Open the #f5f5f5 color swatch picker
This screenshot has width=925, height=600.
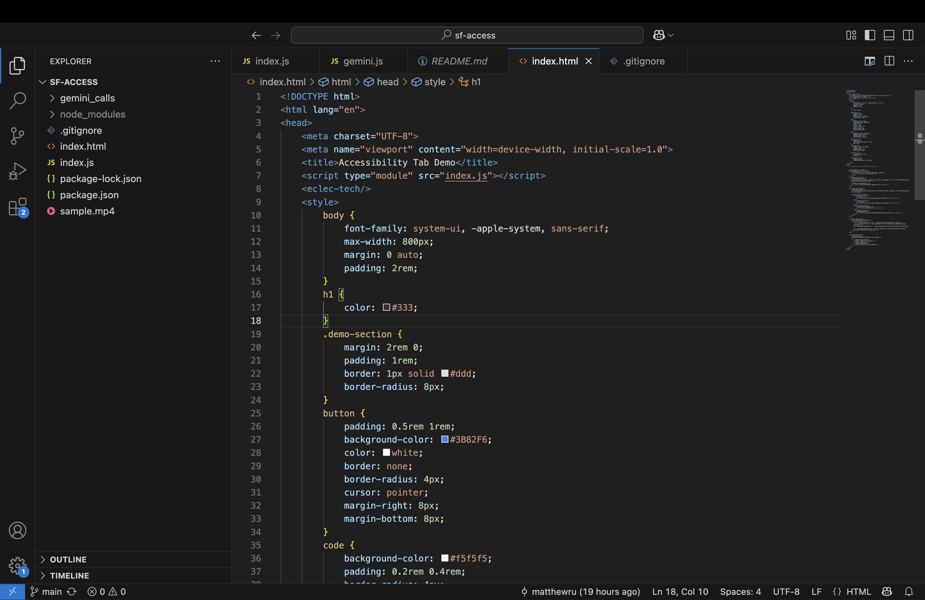pos(445,558)
